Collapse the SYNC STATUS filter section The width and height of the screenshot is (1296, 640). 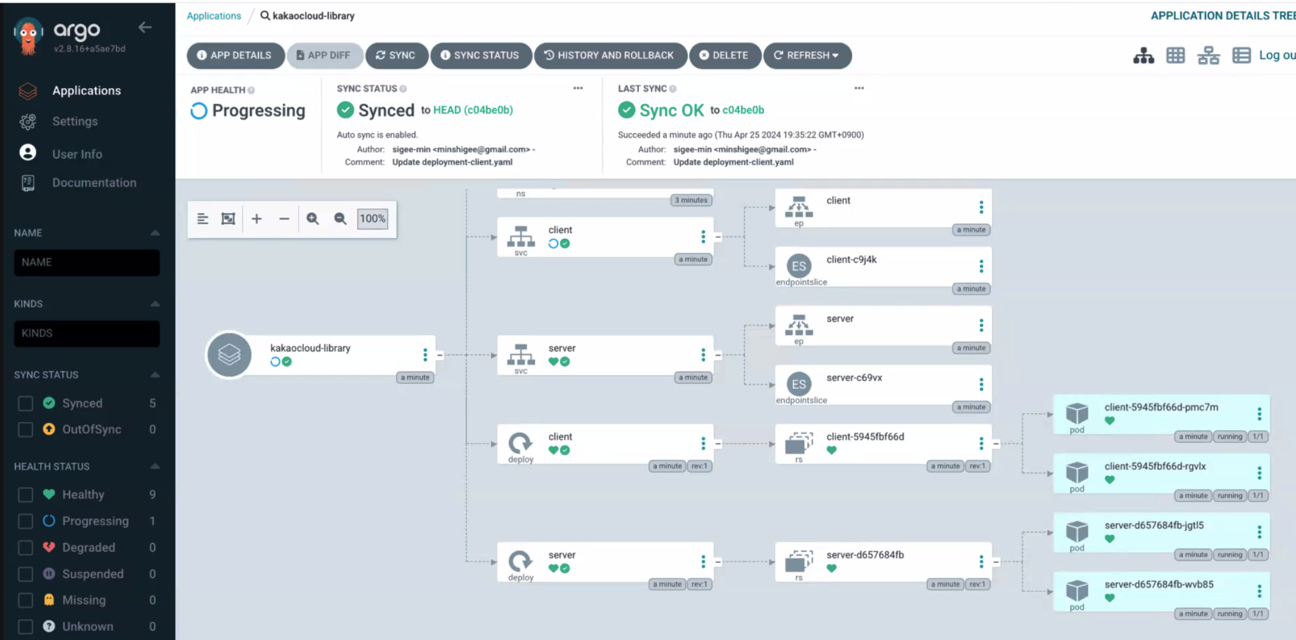pos(155,375)
